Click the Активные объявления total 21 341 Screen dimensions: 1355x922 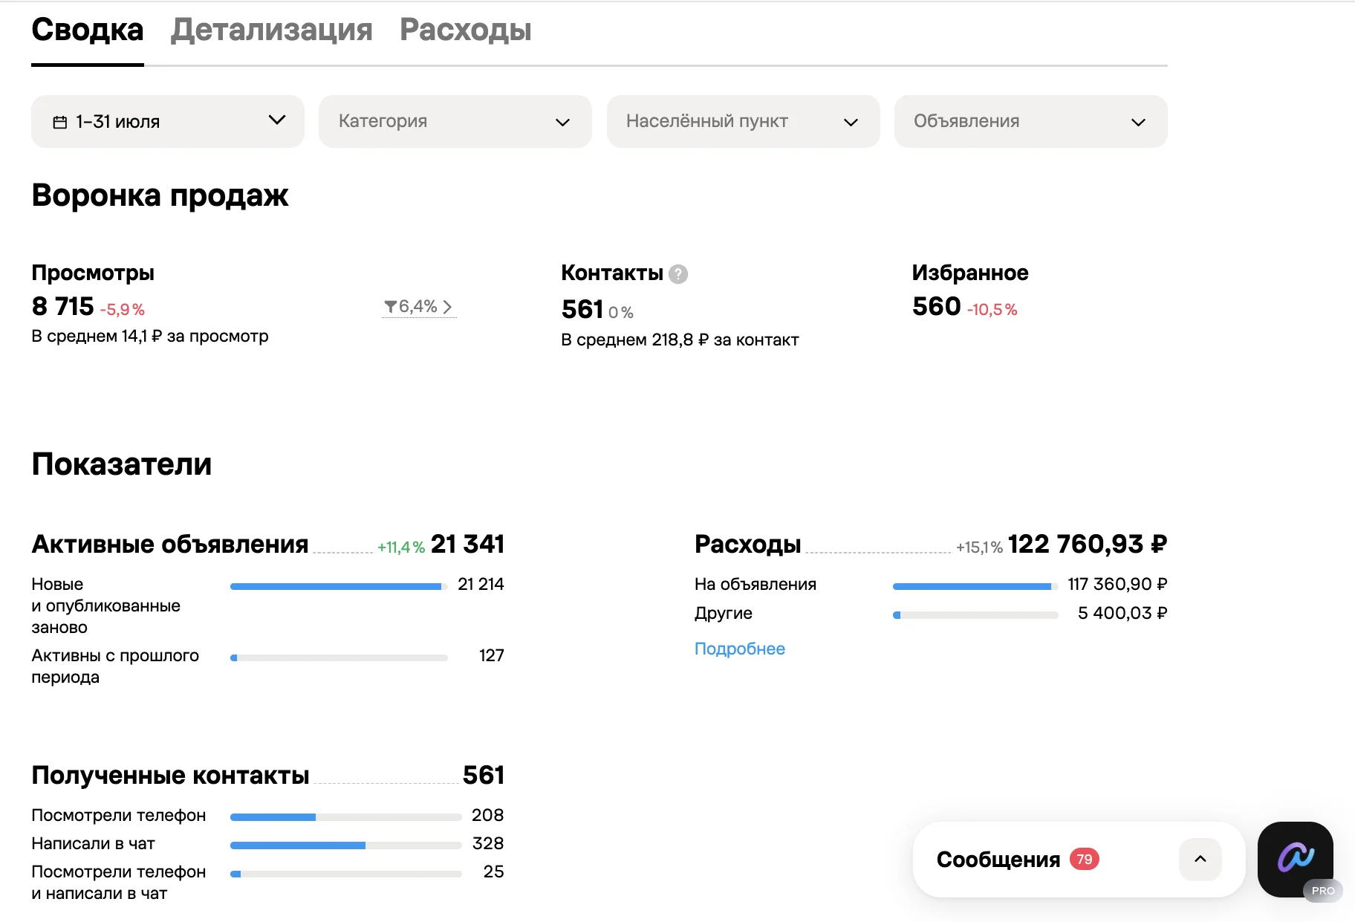[x=467, y=544]
